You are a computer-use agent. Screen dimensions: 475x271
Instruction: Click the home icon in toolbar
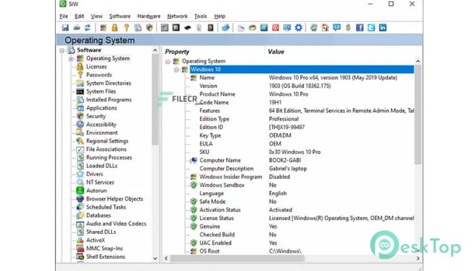pos(325,28)
